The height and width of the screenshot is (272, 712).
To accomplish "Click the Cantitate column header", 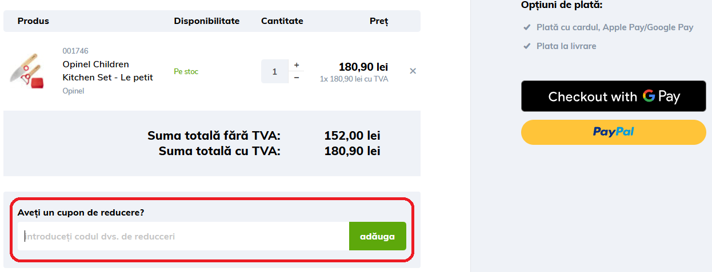I will (x=282, y=21).
